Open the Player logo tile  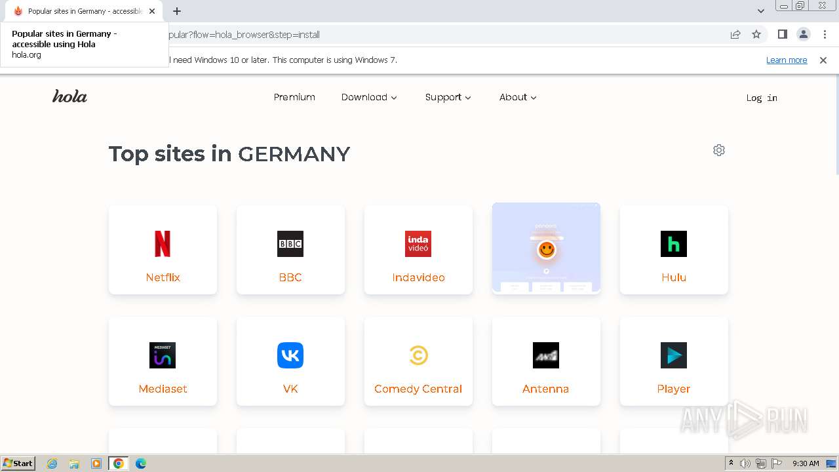tap(674, 355)
